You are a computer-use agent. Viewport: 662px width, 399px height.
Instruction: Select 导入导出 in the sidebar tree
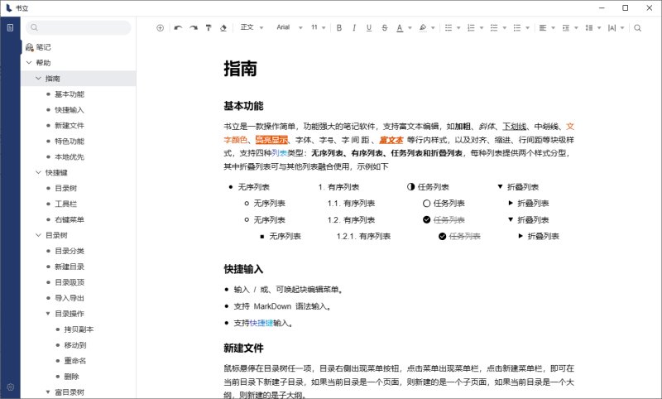pyautogui.click(x=70, y=298)
